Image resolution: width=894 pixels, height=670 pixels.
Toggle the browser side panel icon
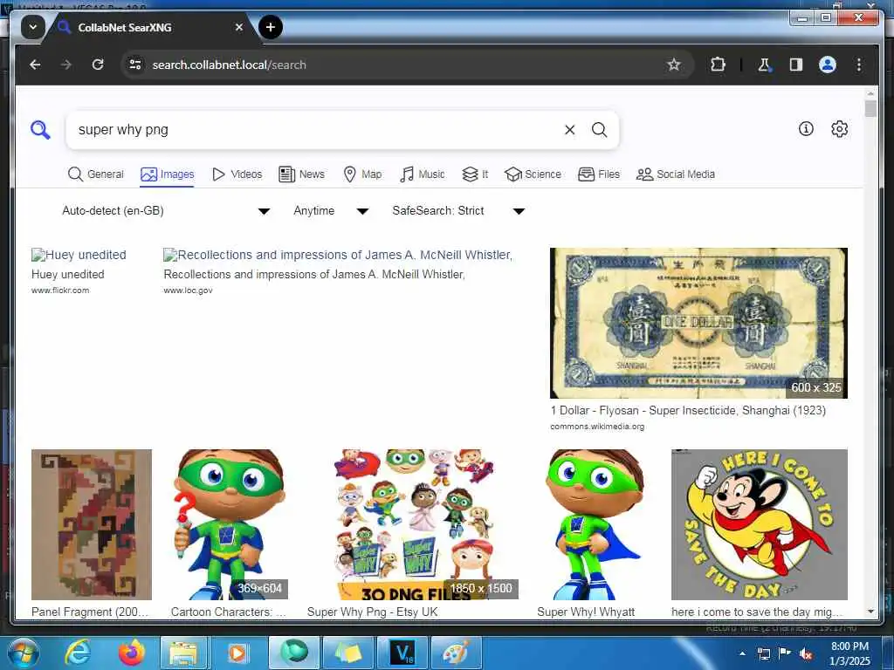pyautogui.click(x=796, y=65)
